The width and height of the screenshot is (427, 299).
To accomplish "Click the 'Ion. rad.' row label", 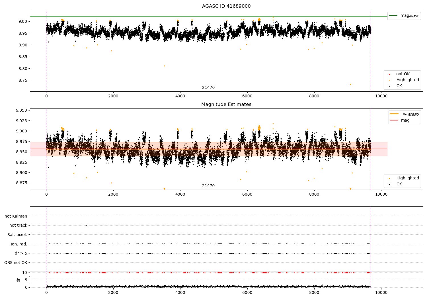I will tap(19, 244).
